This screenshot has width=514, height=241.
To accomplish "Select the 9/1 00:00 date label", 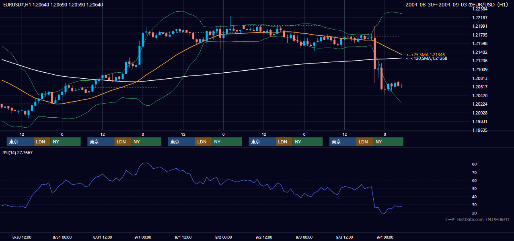I will click(x=143, y=237).
